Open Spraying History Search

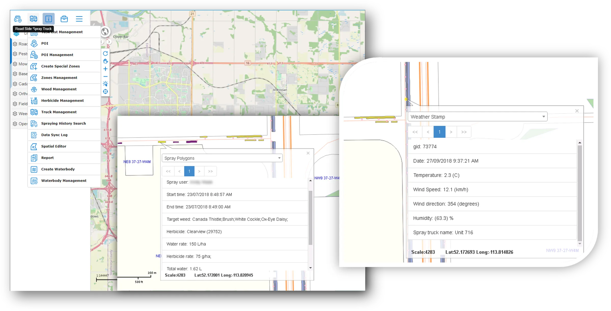click(64, 124)
